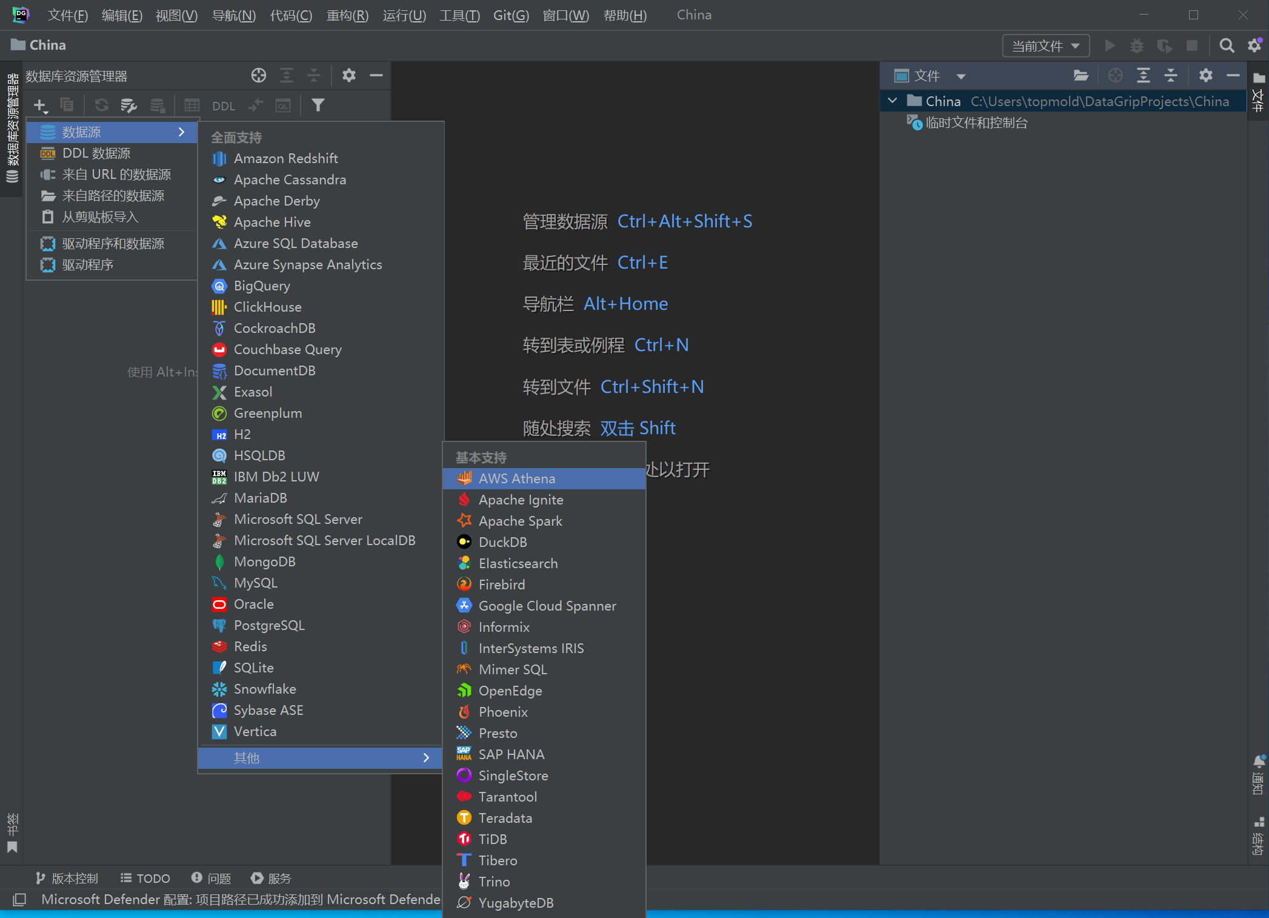
Task: Choose BigQuery data source
Action: 321,286
